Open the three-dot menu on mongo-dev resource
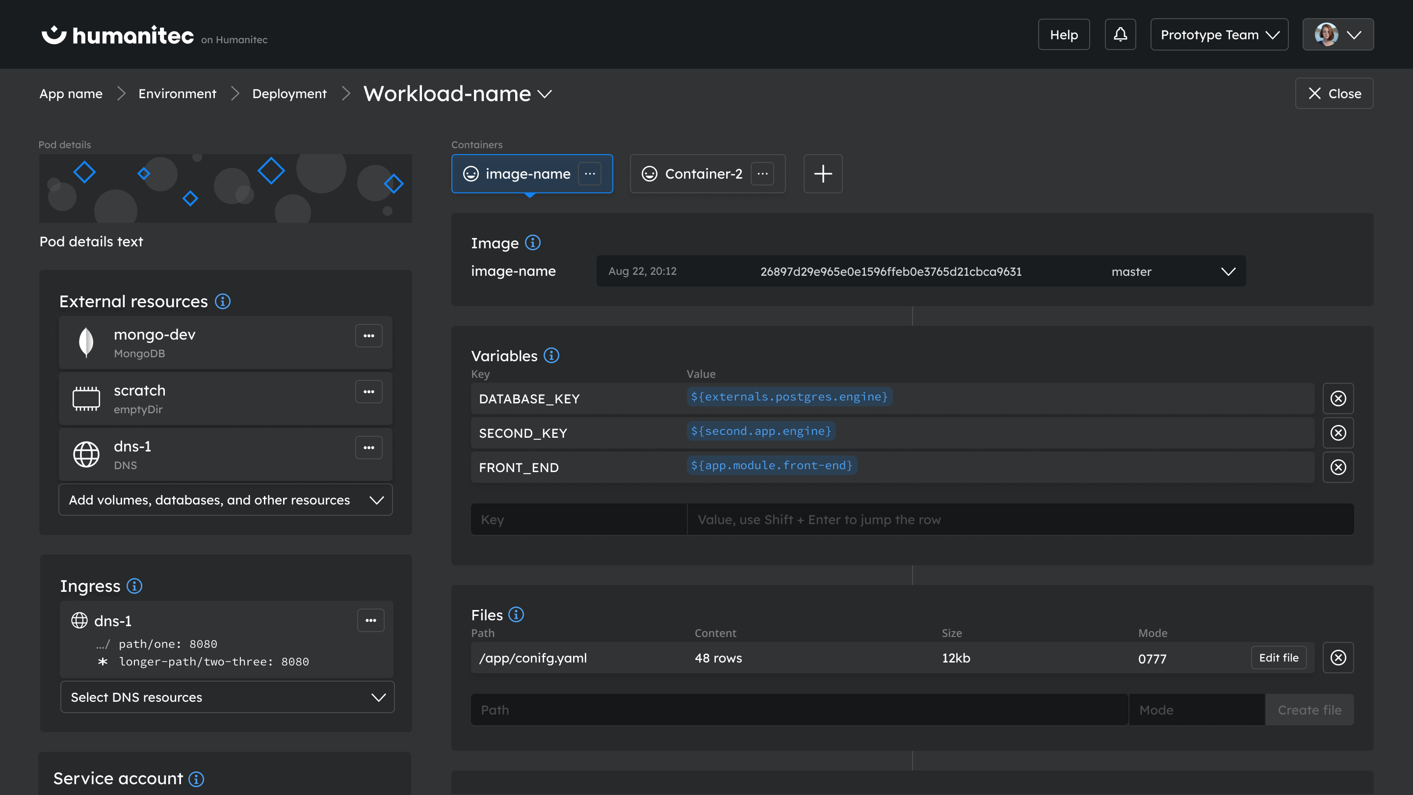Screen dimensions: 1413x795 pos(368,335)
